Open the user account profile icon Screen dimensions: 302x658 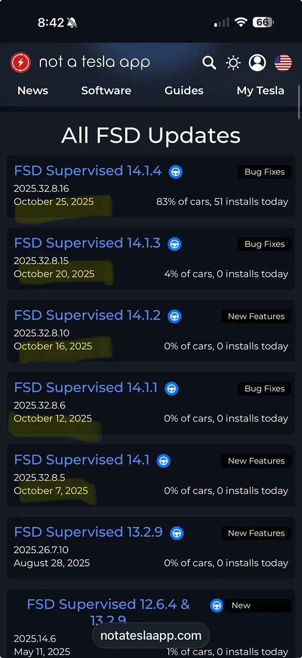pyautogui.click(x=258, y=63)
